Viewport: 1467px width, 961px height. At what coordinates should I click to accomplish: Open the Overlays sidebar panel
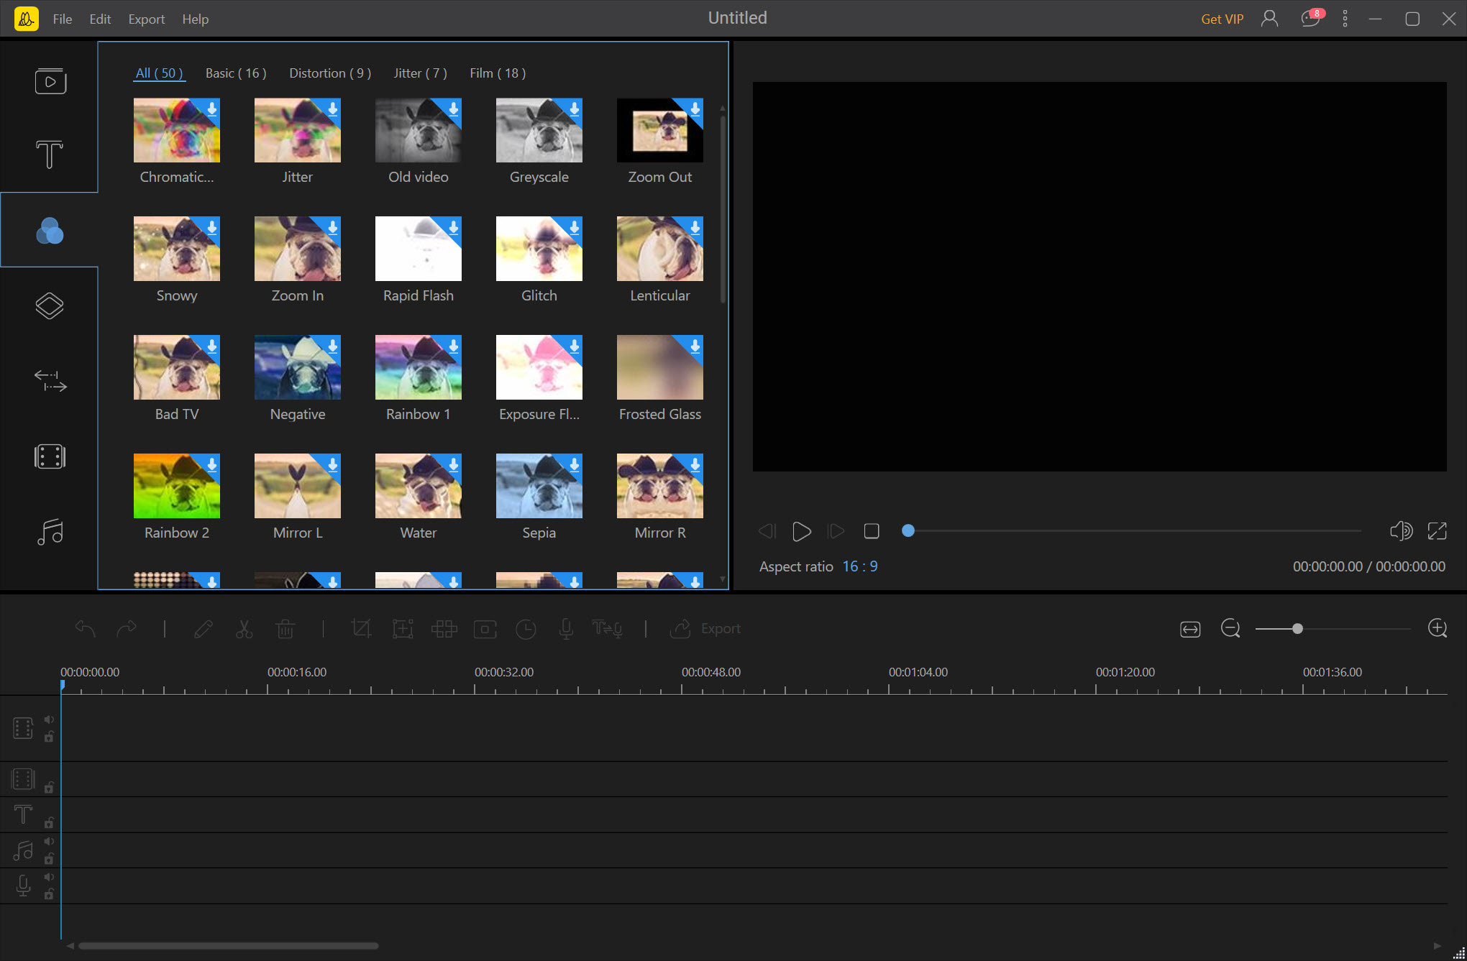coord(50,306)
